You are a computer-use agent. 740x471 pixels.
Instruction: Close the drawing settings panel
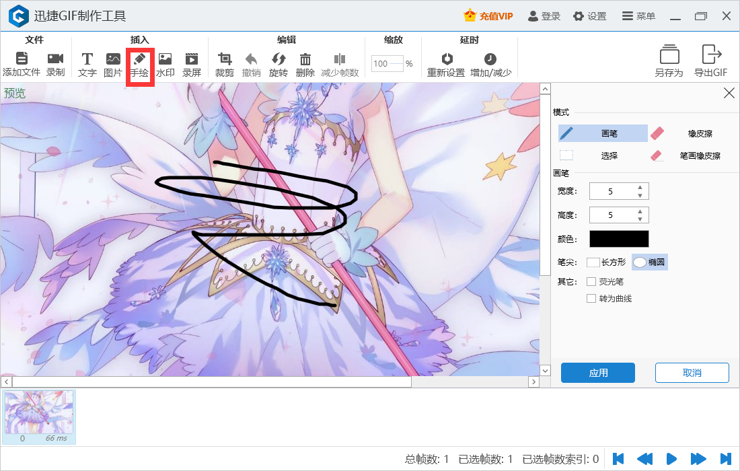coord(729,93)
